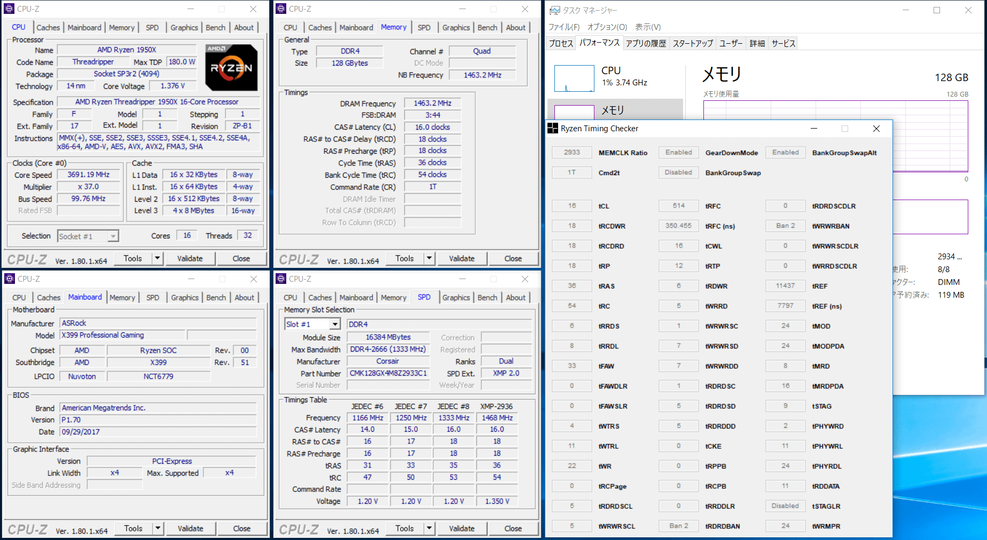Open Slot #1 memory slot dropdown
This screenshot has height=540, width=987.
[x=335, y=324]
